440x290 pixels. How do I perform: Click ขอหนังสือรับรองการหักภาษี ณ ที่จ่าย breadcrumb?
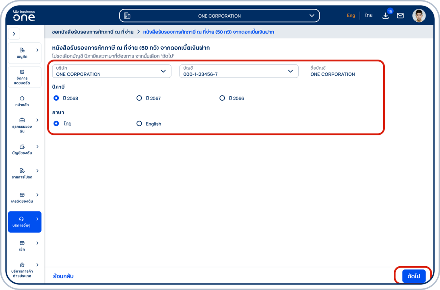click(93, 32)
